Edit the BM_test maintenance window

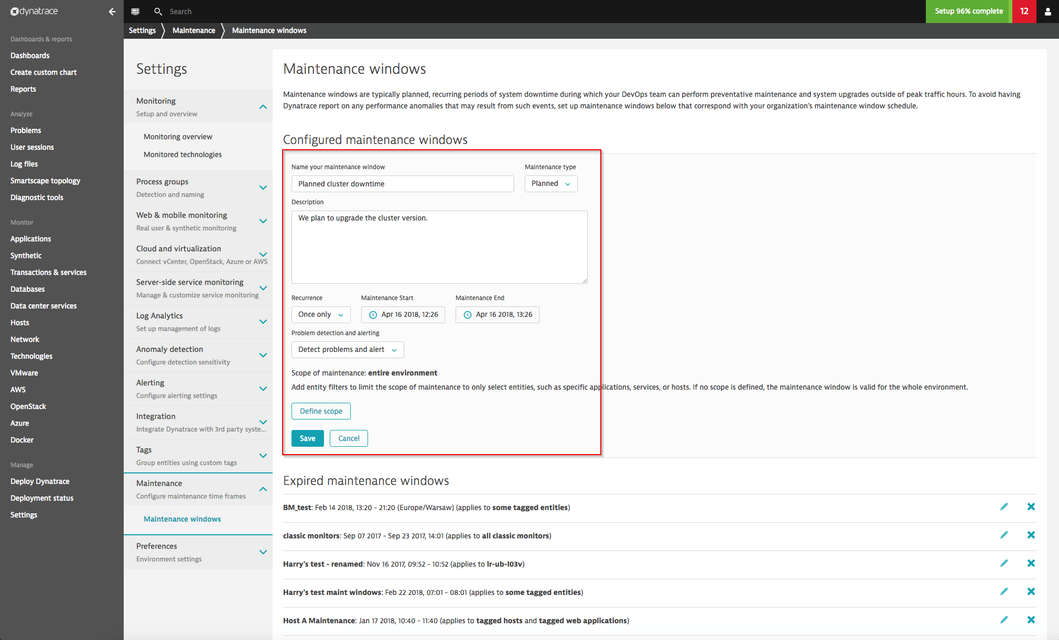point(1004,506)
